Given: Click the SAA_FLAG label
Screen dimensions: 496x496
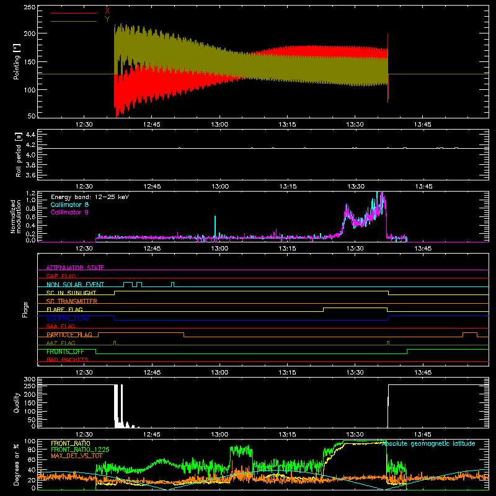Looking at the screenshot, I should point(61,326).
